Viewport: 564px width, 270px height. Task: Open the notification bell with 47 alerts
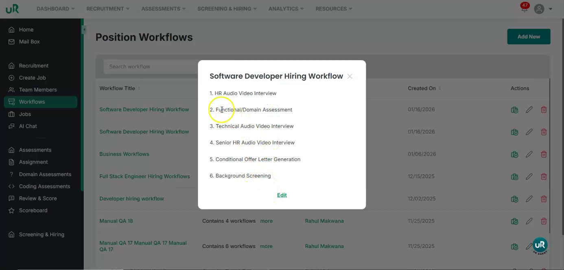click(x=524, y=9)
